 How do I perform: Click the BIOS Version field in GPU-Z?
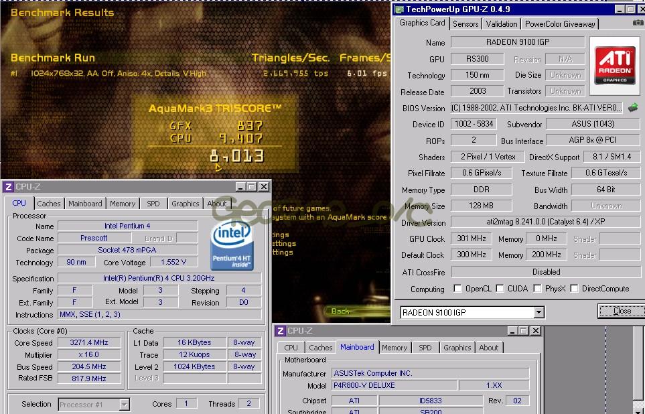[x=536, y=108]
